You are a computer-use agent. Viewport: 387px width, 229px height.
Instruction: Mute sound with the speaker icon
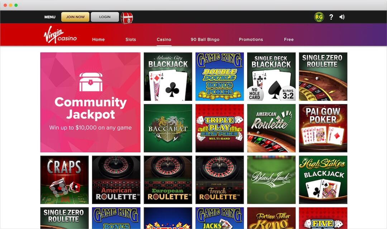[x=342, y=17]
